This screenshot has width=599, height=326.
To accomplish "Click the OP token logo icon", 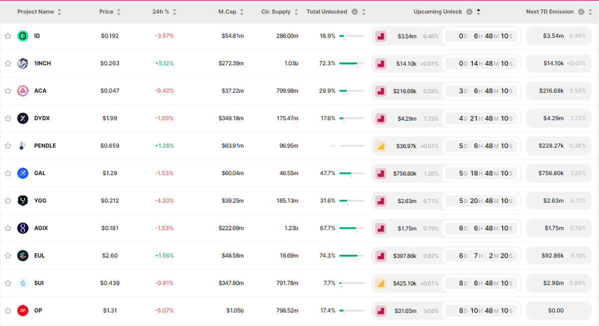I will click(x=23, y=310).
